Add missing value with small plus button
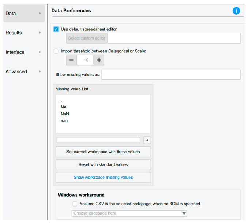 pyautogui.click(x=147, y=140)
